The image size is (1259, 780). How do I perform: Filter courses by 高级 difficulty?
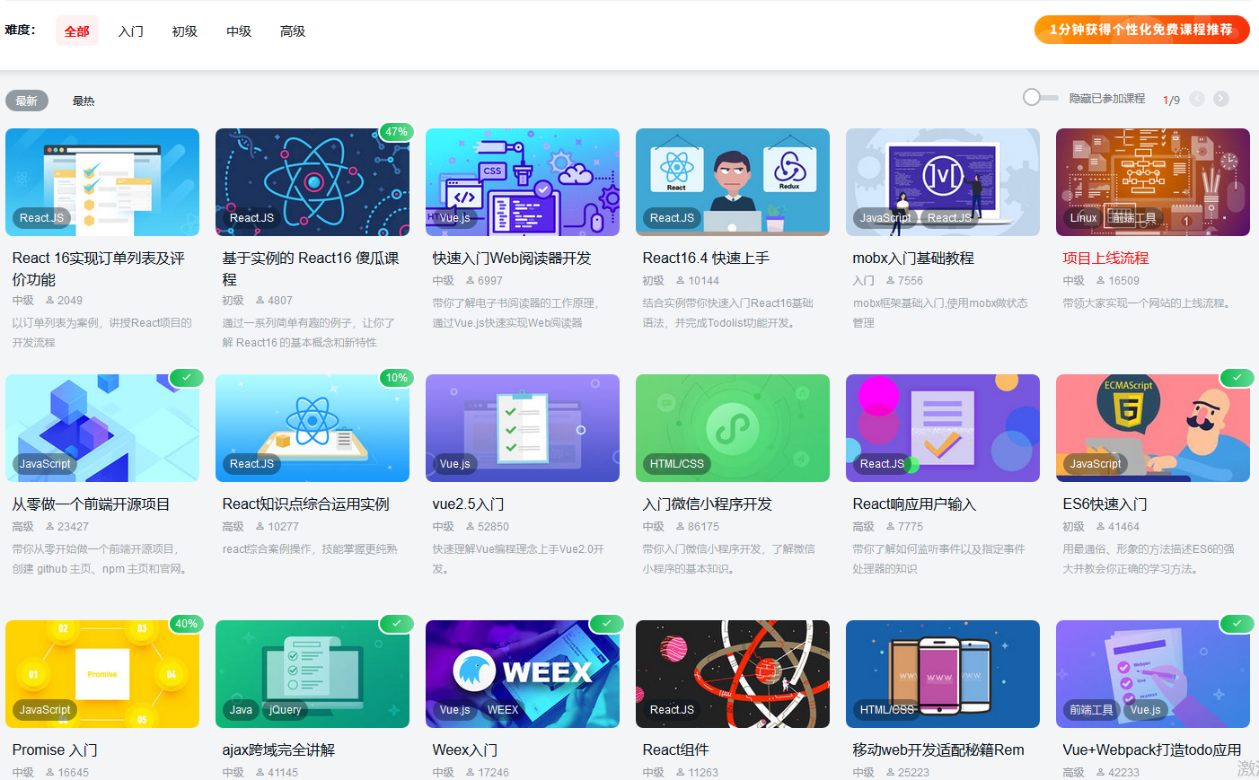click(292, 31)
